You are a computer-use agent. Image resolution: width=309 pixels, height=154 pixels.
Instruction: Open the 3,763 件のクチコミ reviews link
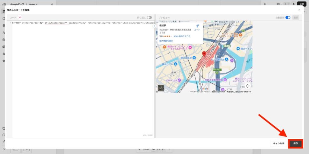pos(182,36)
